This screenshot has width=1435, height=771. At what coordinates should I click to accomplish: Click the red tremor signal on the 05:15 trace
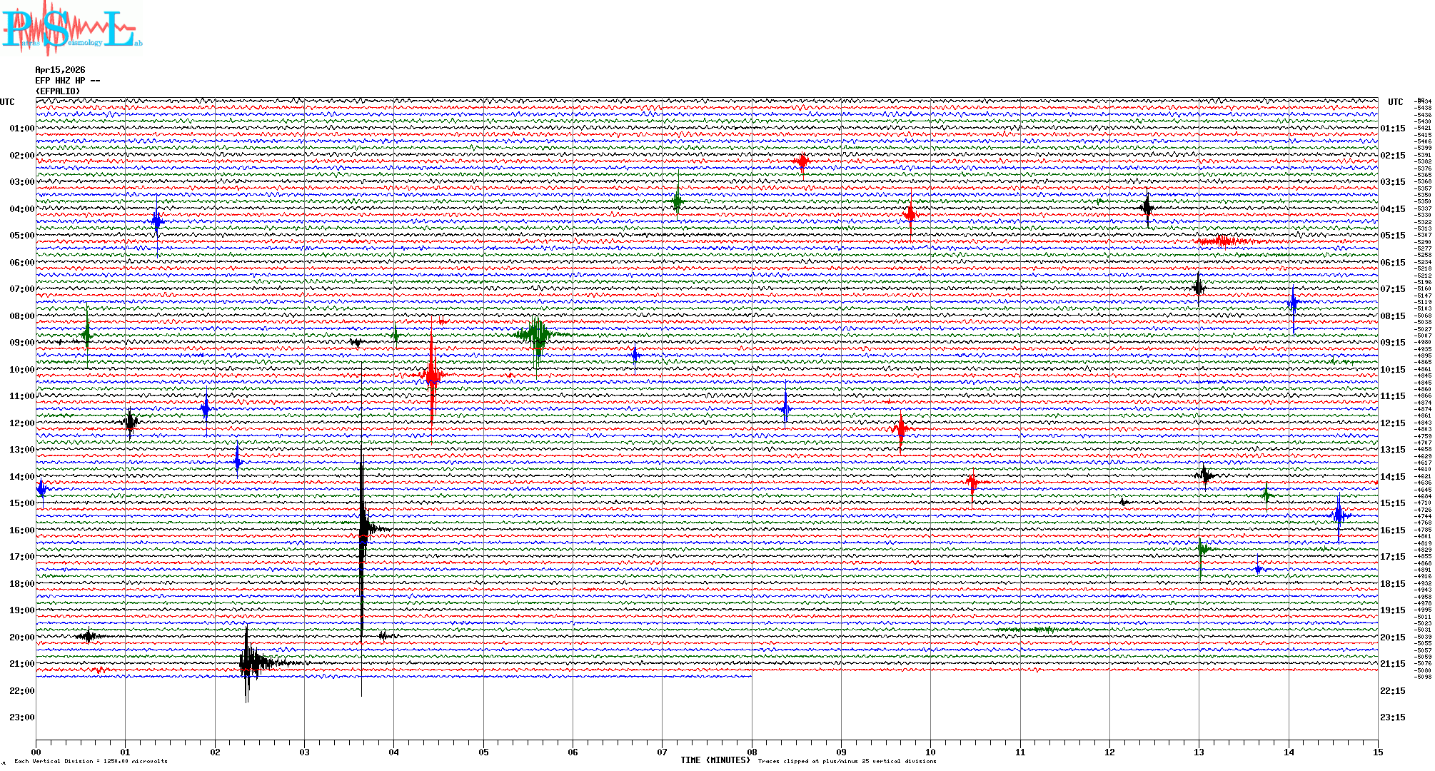click(x=1222, y=241)
